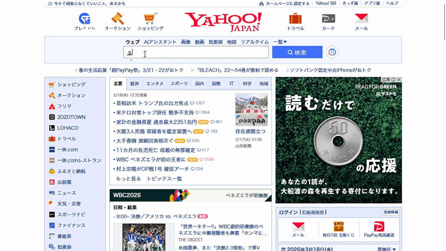
Task: Open ふるさと納税 in sidebar
Action: 67,171
